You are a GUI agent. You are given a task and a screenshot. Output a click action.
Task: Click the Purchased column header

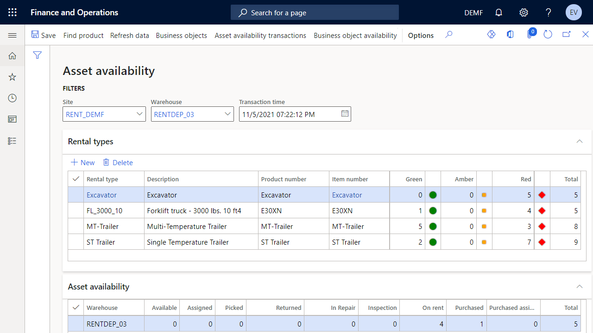[466, 308]
